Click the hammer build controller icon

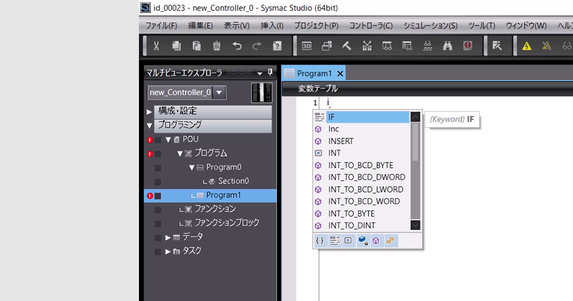pos(347,46)
